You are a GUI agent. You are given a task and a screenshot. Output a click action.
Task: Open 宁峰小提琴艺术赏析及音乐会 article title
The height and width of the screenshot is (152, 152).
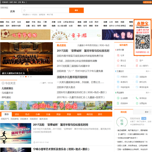click(61, 149)
